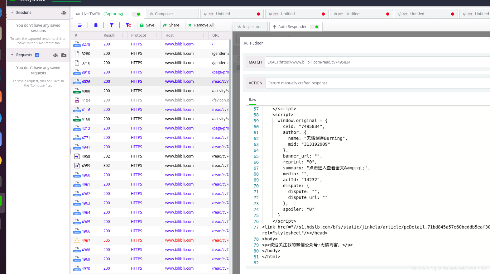490x274 pixels.
Task: Click red unsaved dot on second Untitled tab
Action: coord(323,14)
